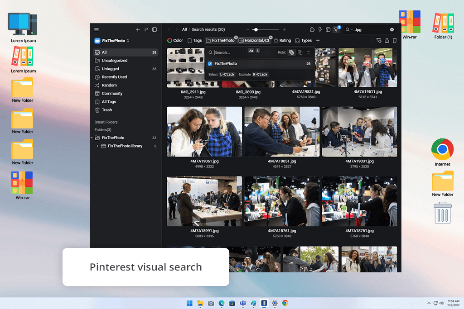
Task: Select thumbnail 4M7A18991.jpg
Action: (204, 201)
